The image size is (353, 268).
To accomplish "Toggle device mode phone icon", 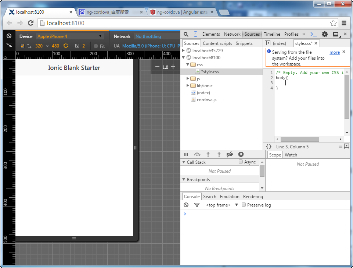I will click(195, 34).
